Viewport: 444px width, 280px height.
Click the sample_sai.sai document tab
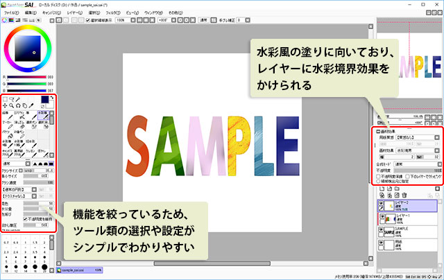pyautogui.click(x=75, y=270)
